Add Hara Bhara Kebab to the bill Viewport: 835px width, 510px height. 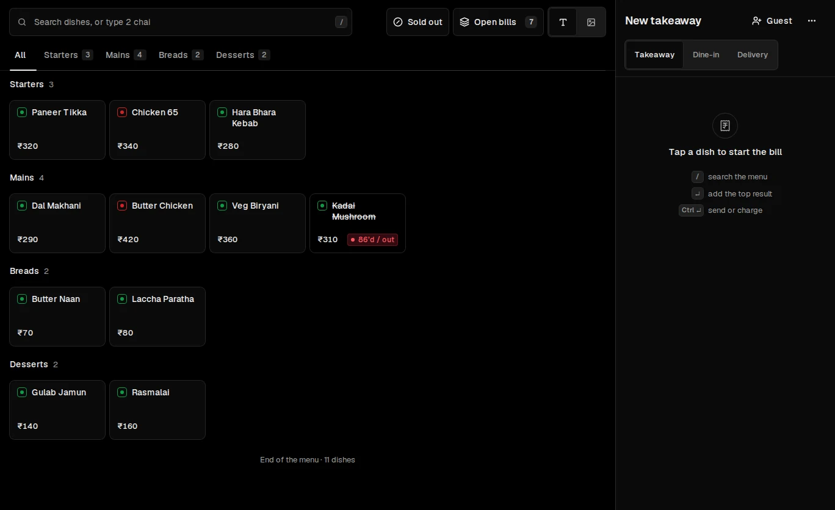(258, 130)
